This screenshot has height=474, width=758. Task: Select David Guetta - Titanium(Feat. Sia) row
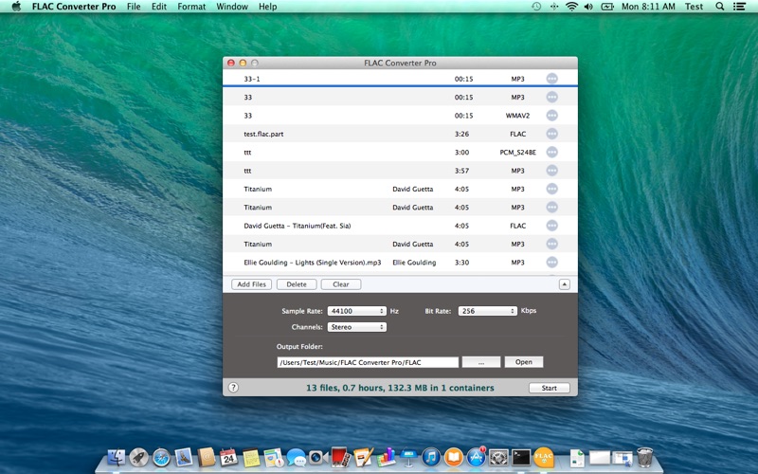coord(400,226)
